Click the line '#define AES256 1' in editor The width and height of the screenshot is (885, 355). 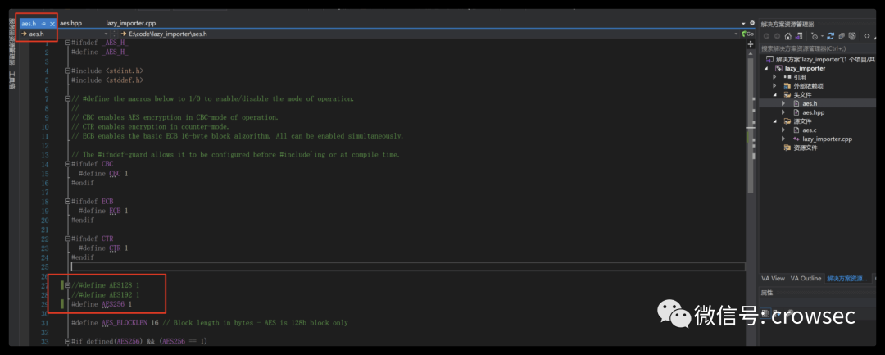click(102, 303)
